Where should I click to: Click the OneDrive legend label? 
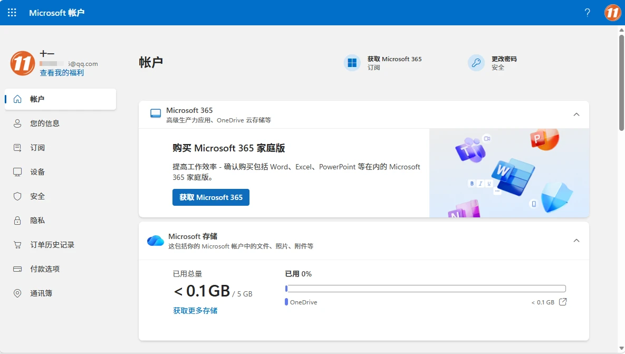pyautogui.click(x=303, y=302)
